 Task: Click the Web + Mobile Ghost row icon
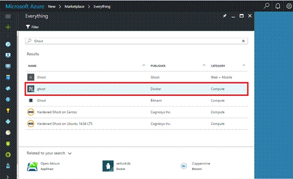tap(31, 77)
